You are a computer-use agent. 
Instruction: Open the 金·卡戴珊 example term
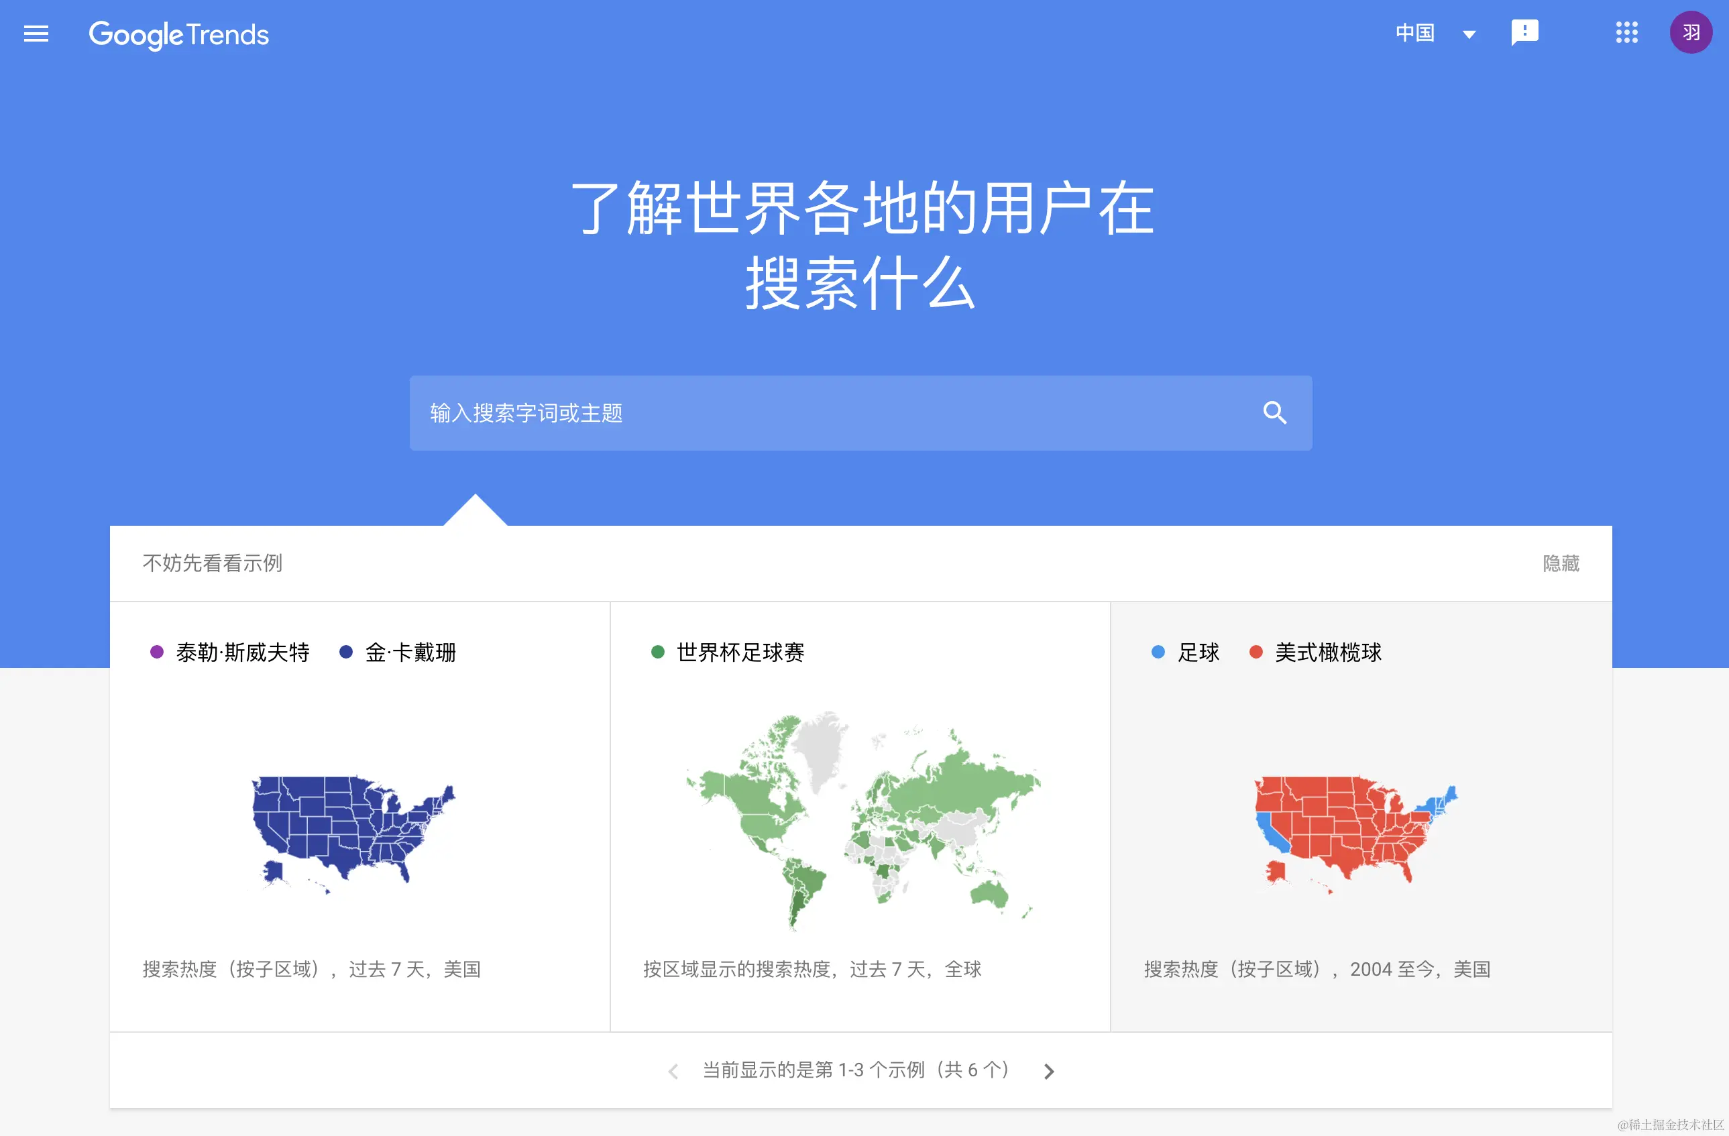(x=410, y=652)
